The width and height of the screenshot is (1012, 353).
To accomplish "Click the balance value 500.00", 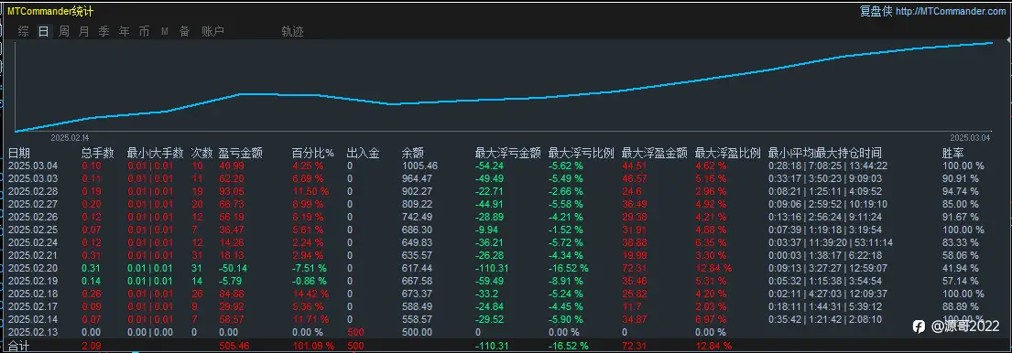I will [x=417, y=333].
